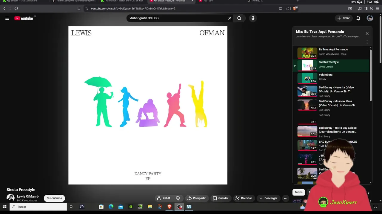Screen dimensions: 382x214
Task: Click the Recortar clip button
Action: pos(244,198)
